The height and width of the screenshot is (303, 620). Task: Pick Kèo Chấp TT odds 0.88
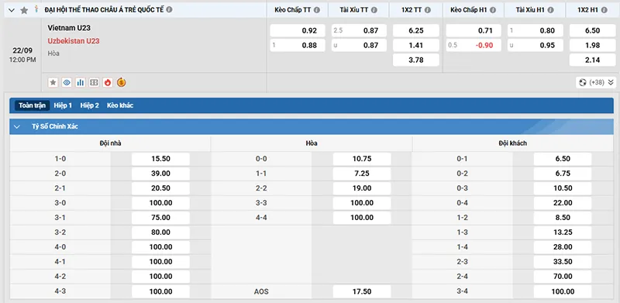pyautogui.click(x=298, y=45)
